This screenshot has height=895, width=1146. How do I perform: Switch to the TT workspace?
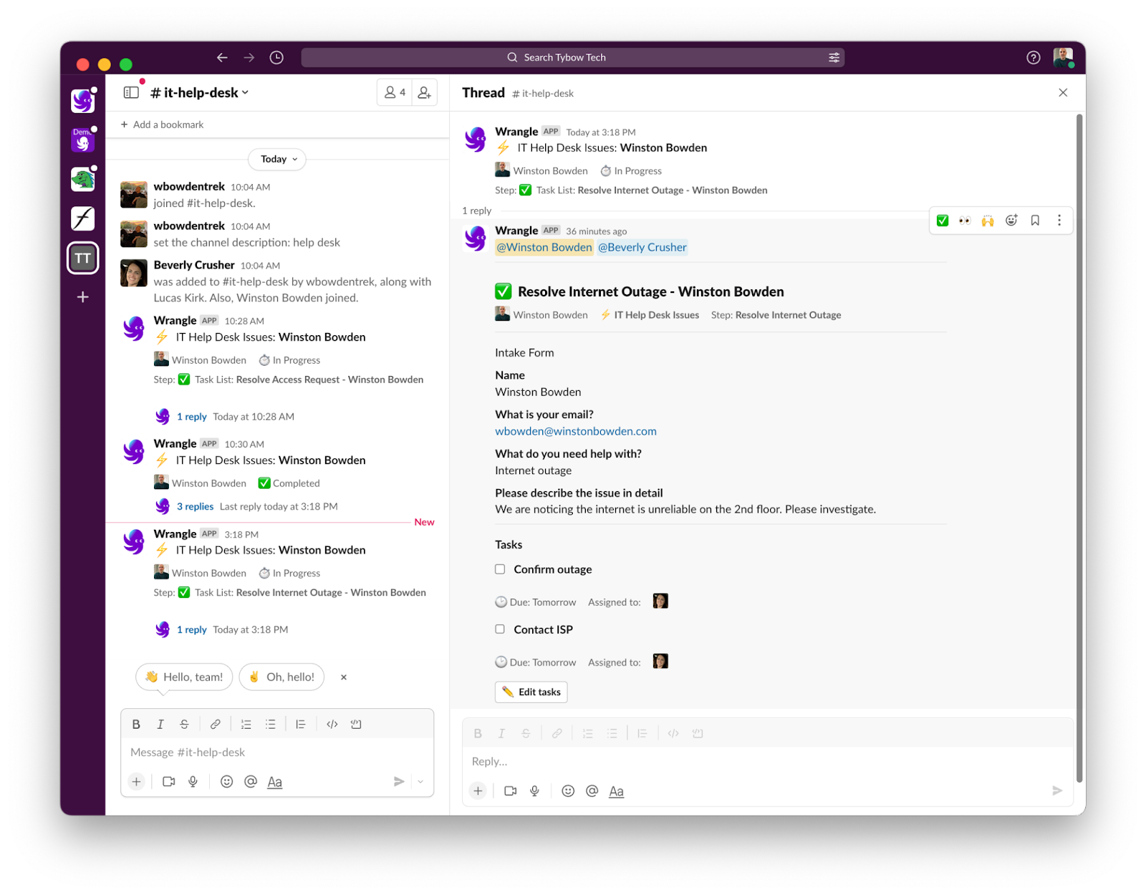83,258
